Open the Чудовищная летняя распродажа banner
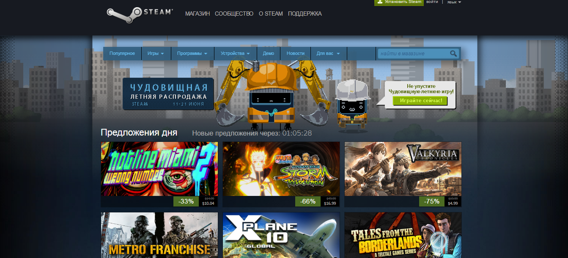The width and height of the screenshot is (568, 258). [168, 94]
